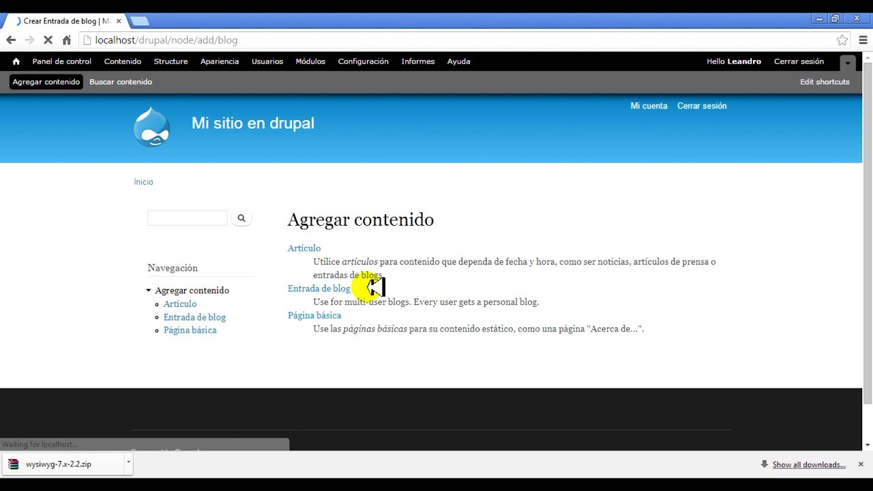This screenshot has width=873, height=491.
Task: Show all downloads link
Action: tap(809, 465)
